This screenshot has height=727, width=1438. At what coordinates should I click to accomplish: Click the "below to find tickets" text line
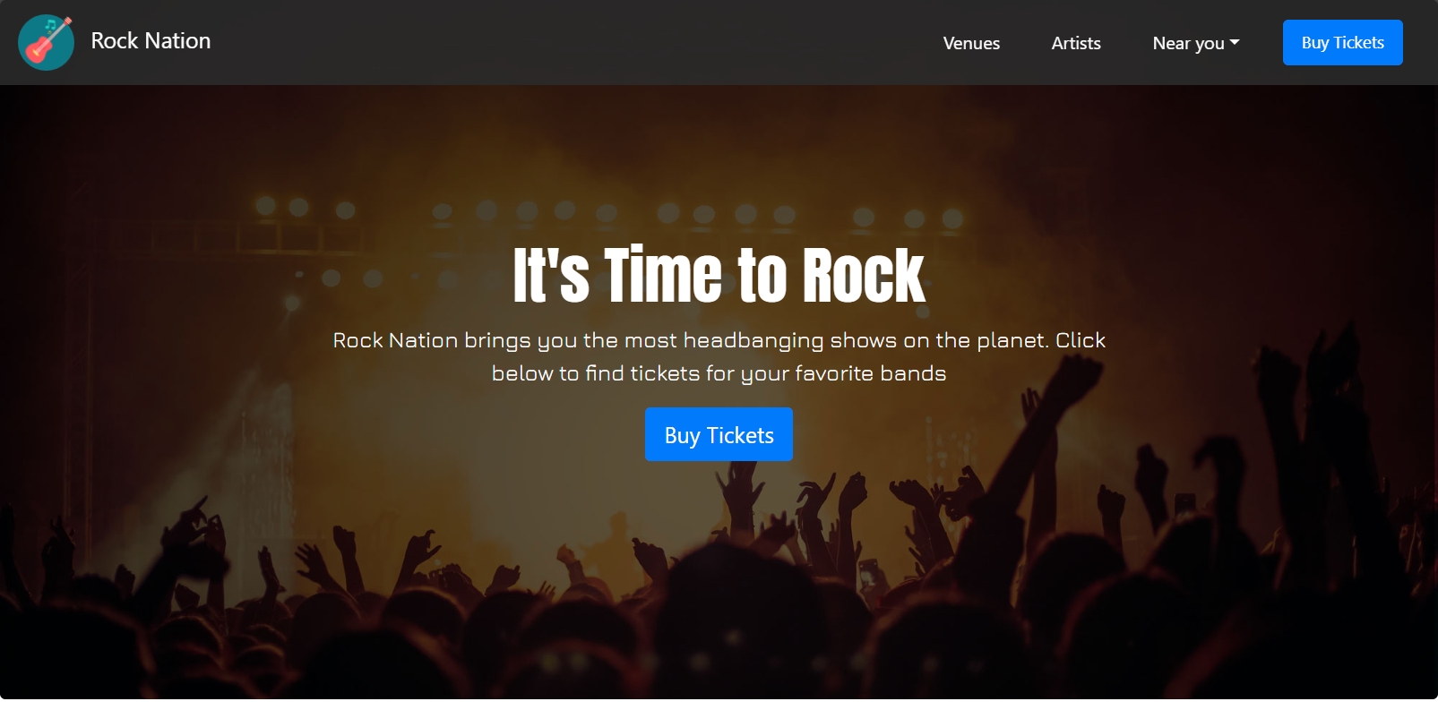tap(719, 373)
